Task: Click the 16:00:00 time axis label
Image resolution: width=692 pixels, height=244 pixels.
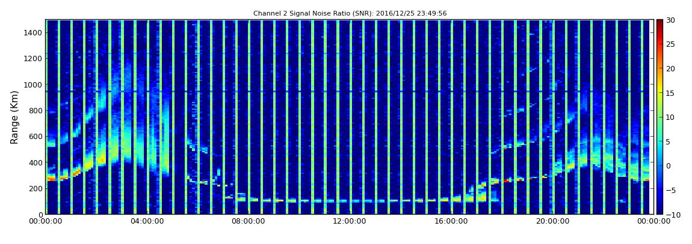Action: point(450,222)
